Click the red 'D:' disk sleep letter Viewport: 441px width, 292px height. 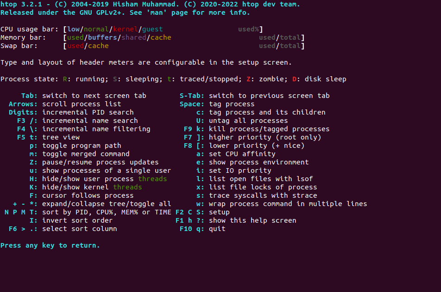click(x=296, y=79)
